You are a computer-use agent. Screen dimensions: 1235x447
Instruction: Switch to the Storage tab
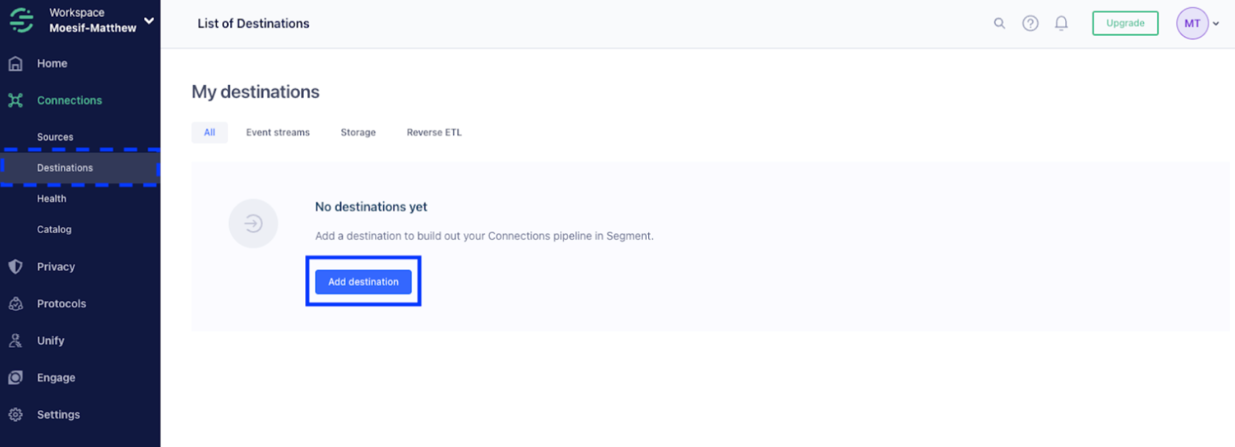[x=358, y=132]
